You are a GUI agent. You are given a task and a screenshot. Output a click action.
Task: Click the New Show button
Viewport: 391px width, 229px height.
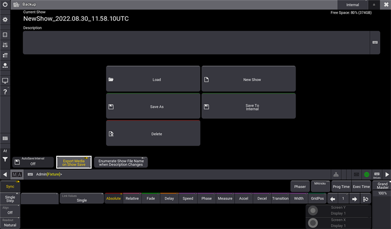(248, 79)
